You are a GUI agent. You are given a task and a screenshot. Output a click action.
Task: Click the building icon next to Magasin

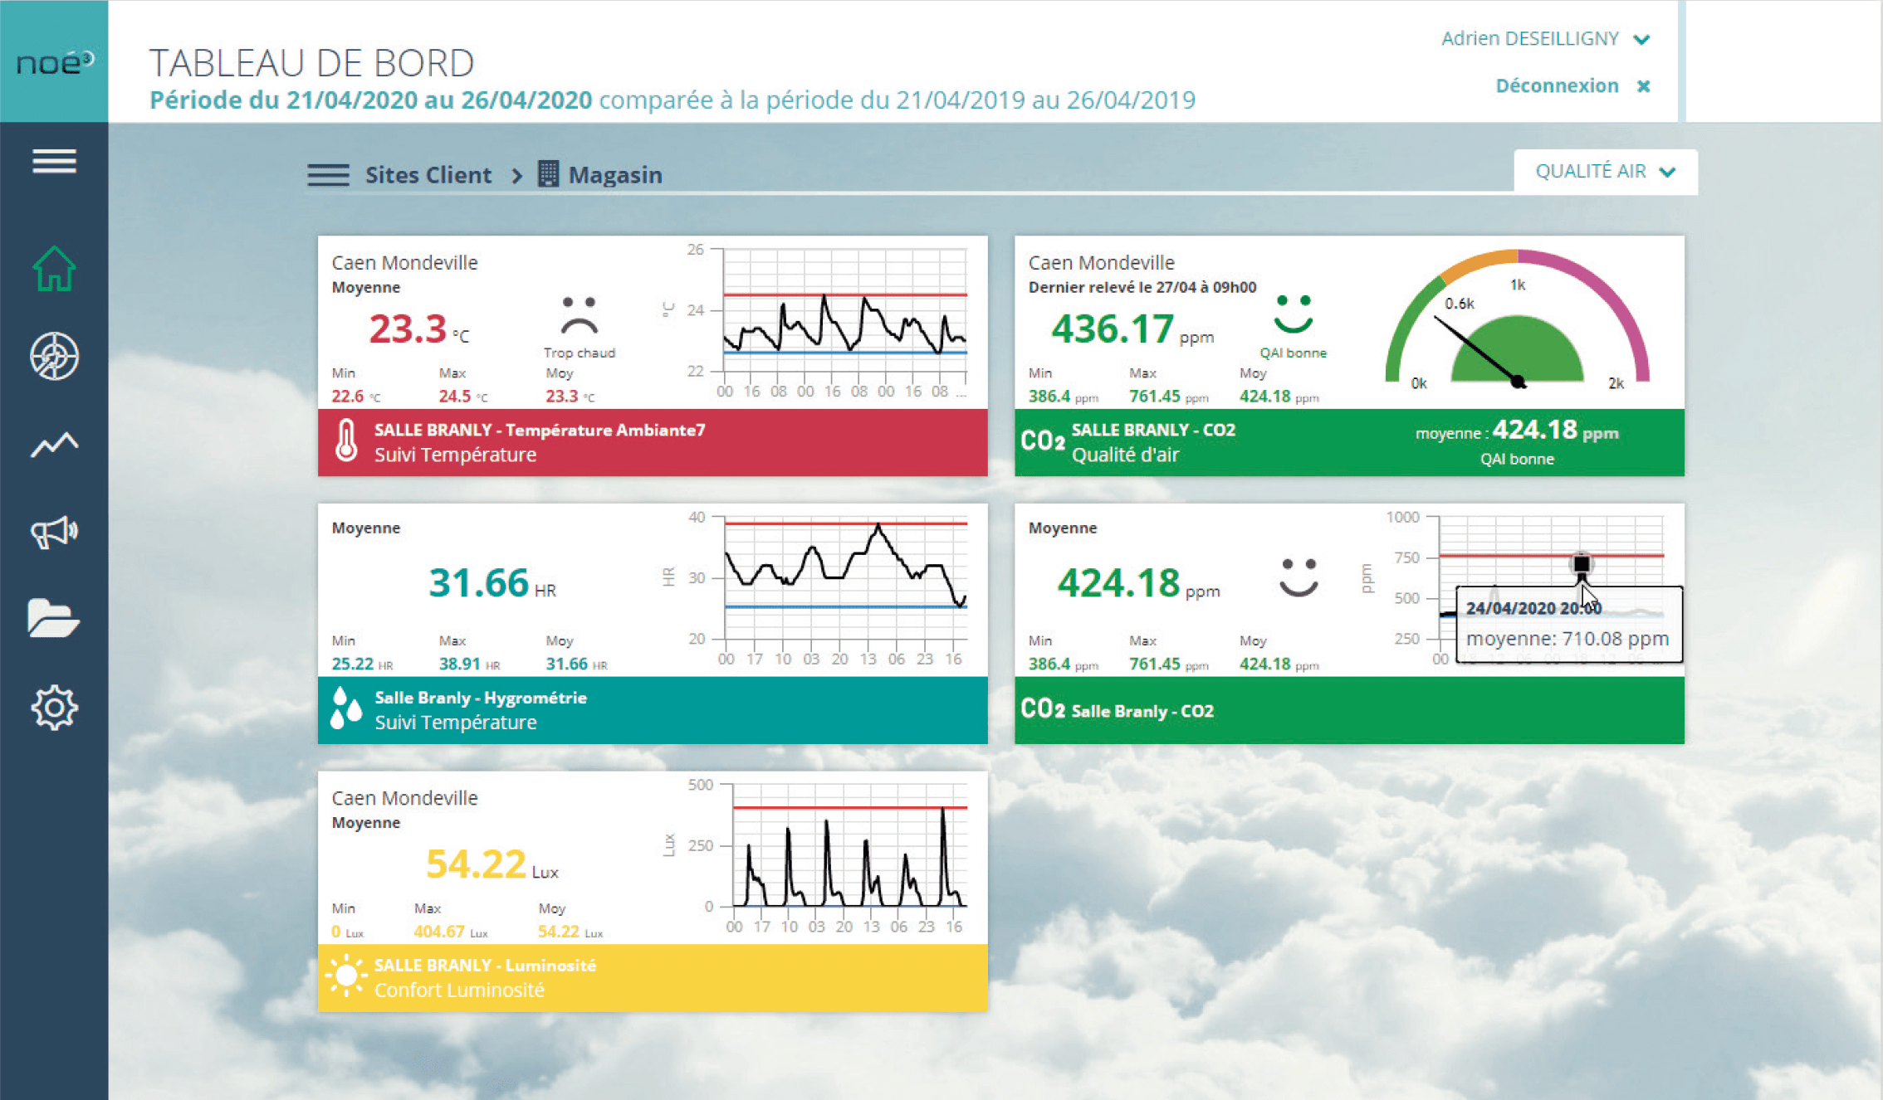click(548, 174)
